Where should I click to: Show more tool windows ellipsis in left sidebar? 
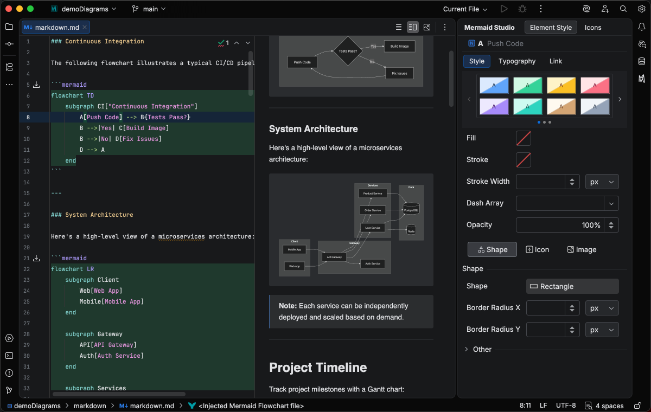[9, 85]
